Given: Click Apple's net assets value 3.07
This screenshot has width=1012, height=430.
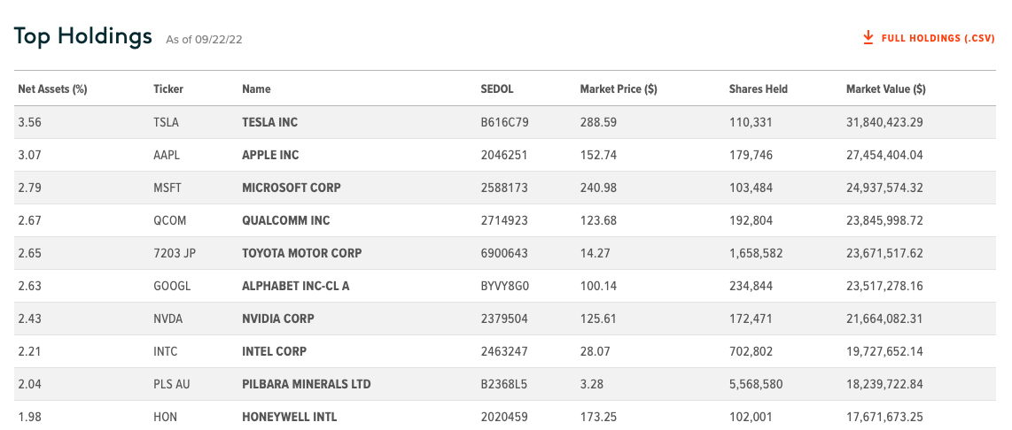Looking at the screenshot, I should (30, 155).
